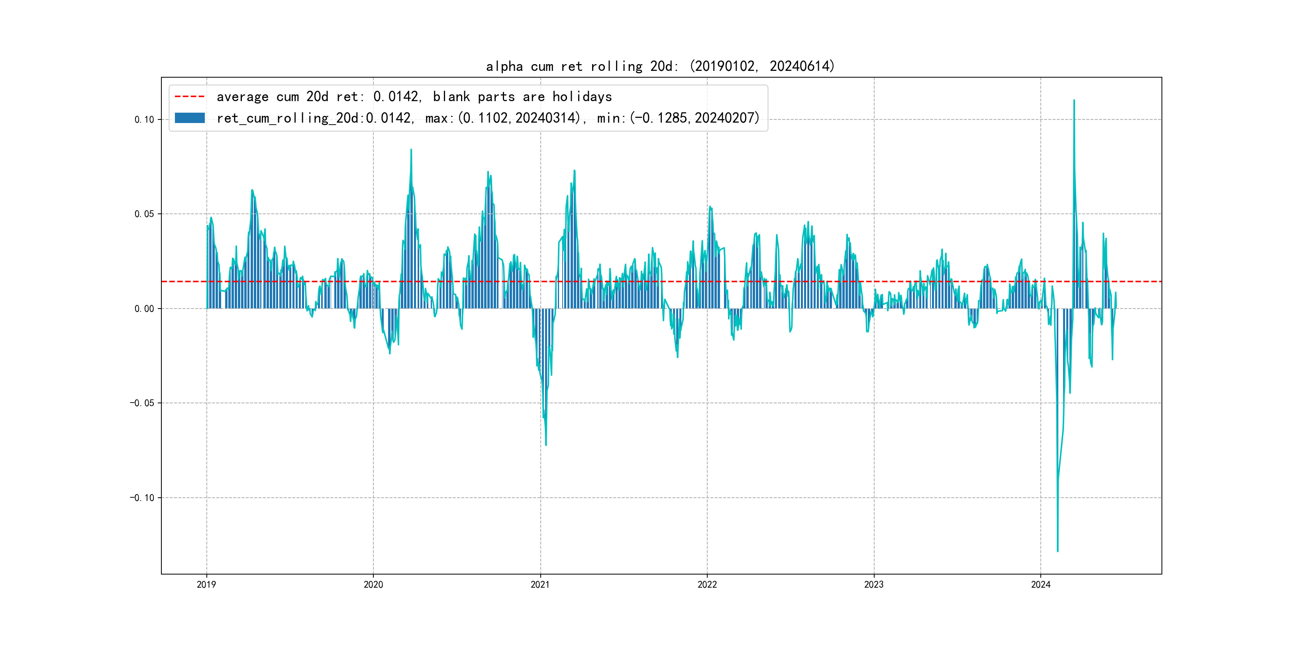
Task: Click the minimum trough in February 2024
Action: (x=1058, y=550)
